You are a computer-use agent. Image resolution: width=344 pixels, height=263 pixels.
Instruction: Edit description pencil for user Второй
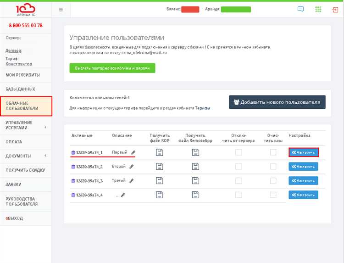click(132, 167)
